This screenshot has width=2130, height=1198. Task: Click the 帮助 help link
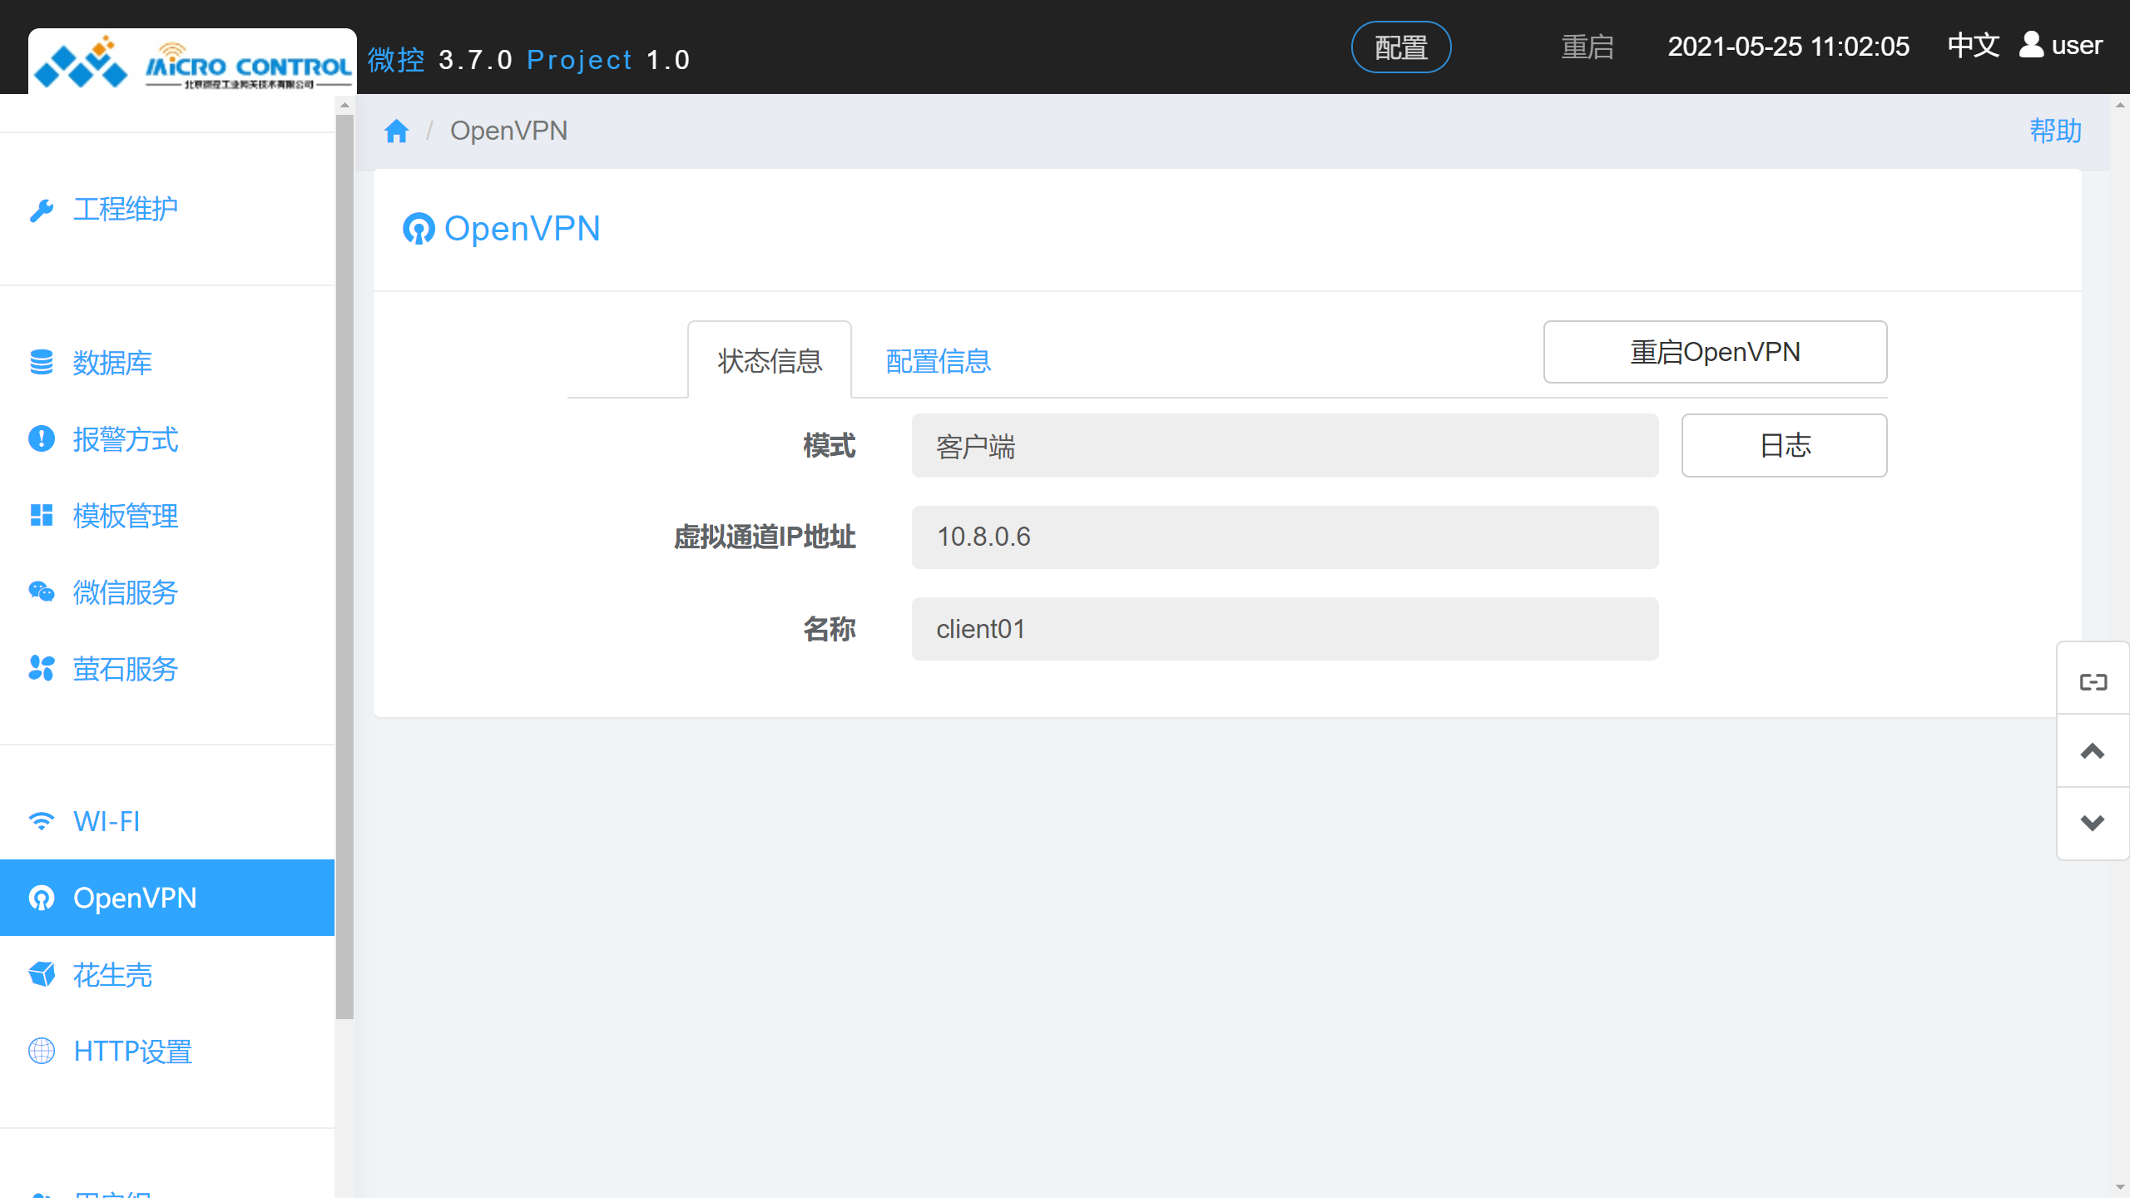pyautogui.click(x=2055, y=131)
